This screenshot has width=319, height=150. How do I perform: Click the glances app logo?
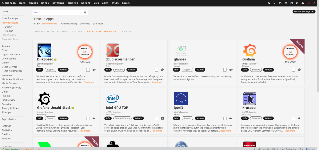click(181, 51)
